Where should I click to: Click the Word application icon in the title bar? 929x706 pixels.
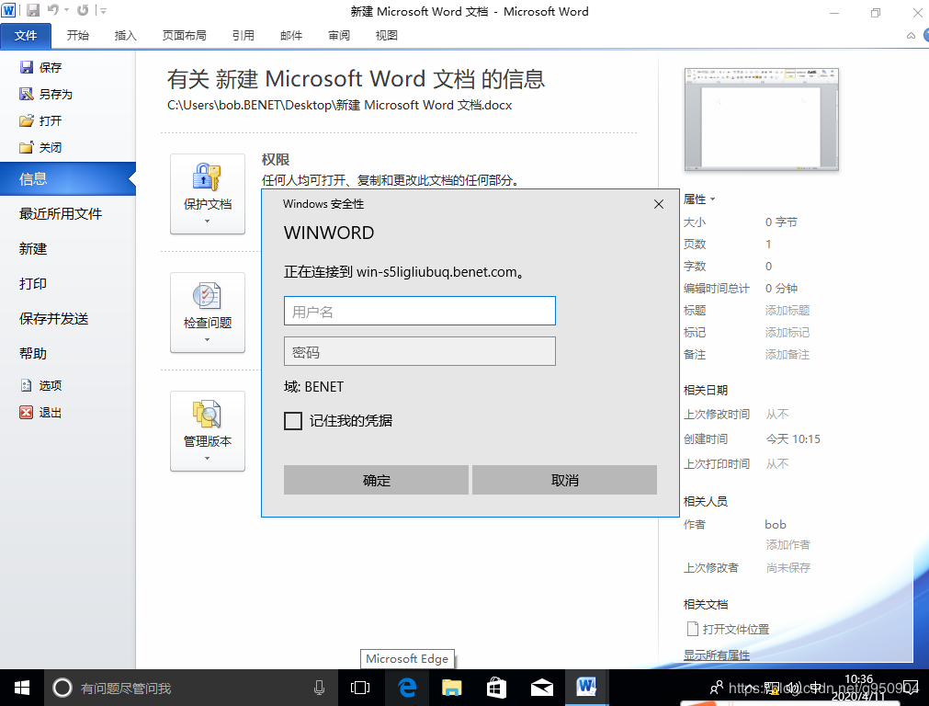coord(8,10)
